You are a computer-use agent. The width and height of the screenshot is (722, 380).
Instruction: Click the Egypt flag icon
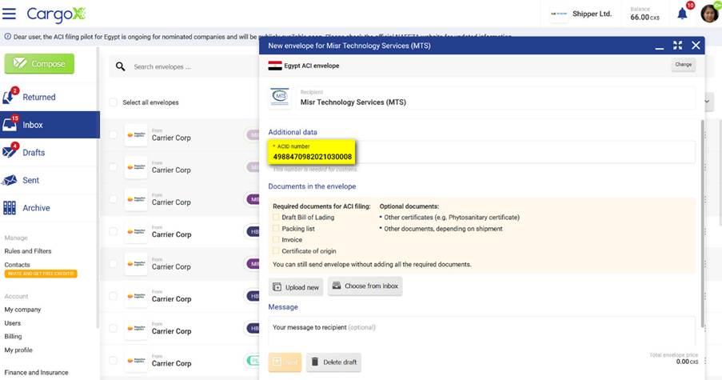(275, 66)
